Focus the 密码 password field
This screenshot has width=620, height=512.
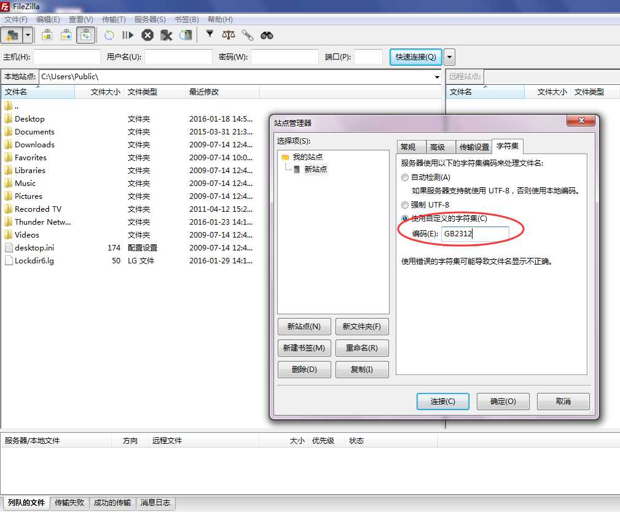click(284, 57)
